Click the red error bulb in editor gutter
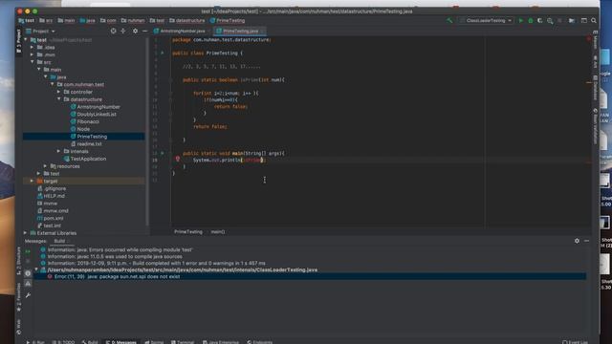This screenshot has height=344, width=612. (x=178, y=159)
